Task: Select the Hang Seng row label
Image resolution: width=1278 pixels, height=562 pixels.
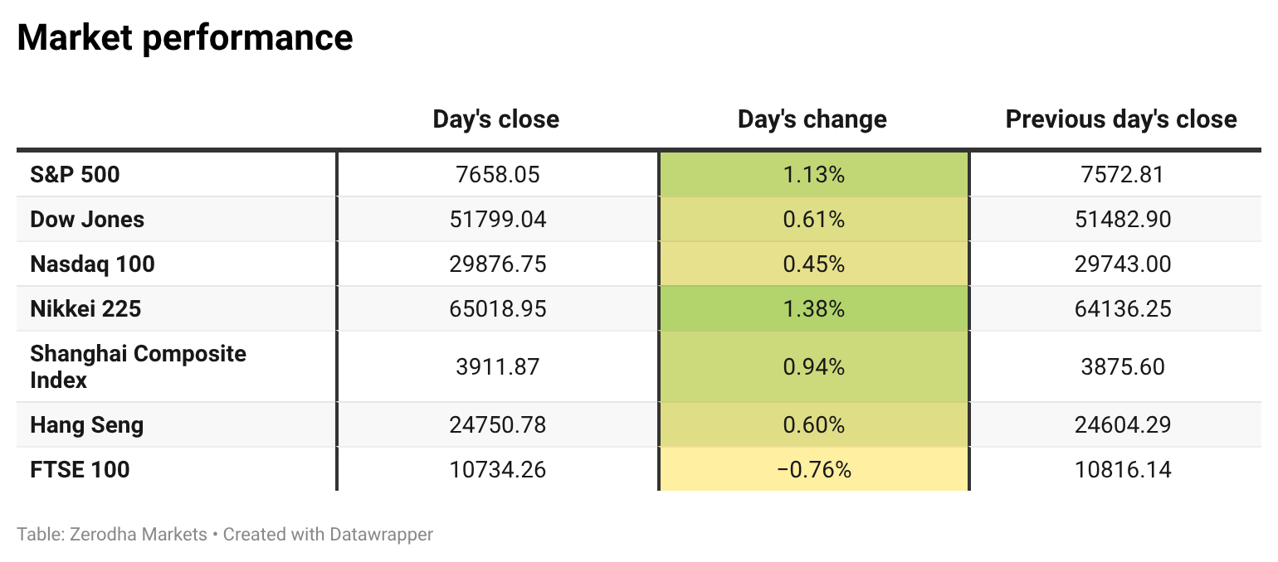Action: coord(86,424)
